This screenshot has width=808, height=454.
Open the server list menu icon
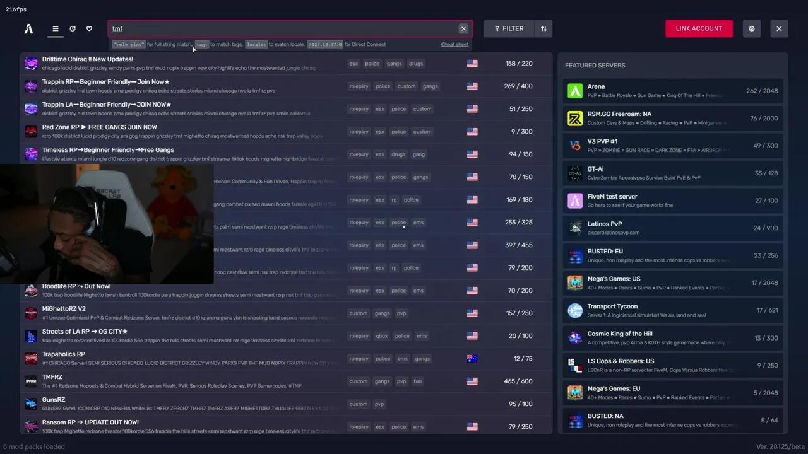56,28
